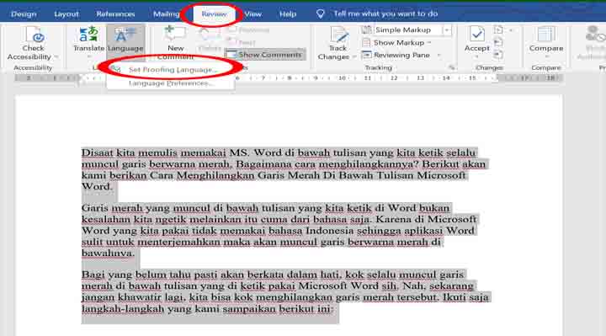Click the paragraph starting 'Disaat kita menulis'
The width and height of the screenshot is (606, 336).
pyautogui.click(x=284, y=169)
